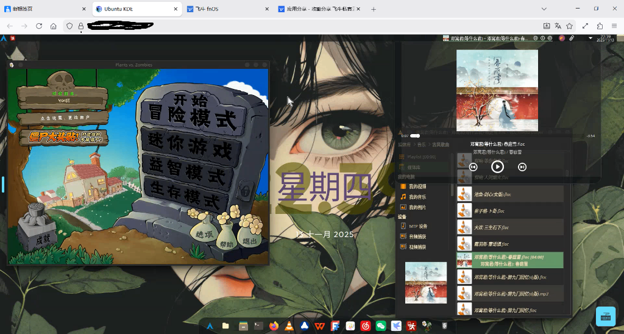
Task: Open VLC cone icon in dock
Action: pyautogui.click(x=289, y=326)
